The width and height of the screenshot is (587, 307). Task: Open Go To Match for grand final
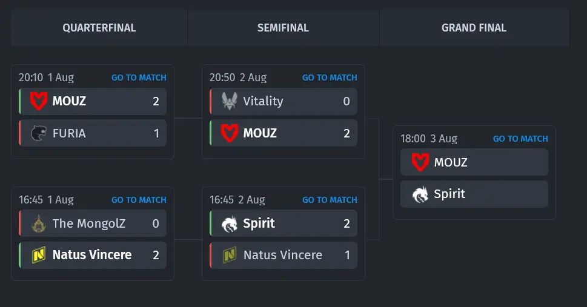click(520, 139)
